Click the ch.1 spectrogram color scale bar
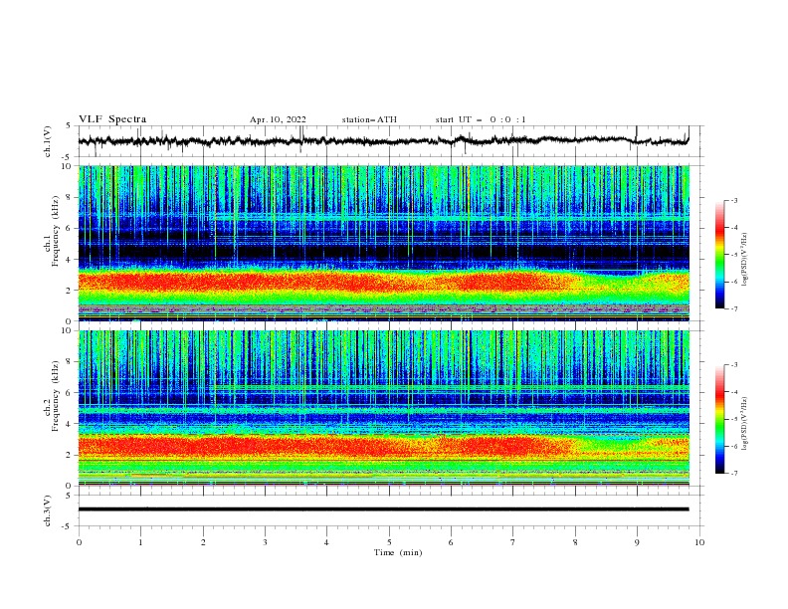This screenshot has height=609, width=788. [720, 255]
